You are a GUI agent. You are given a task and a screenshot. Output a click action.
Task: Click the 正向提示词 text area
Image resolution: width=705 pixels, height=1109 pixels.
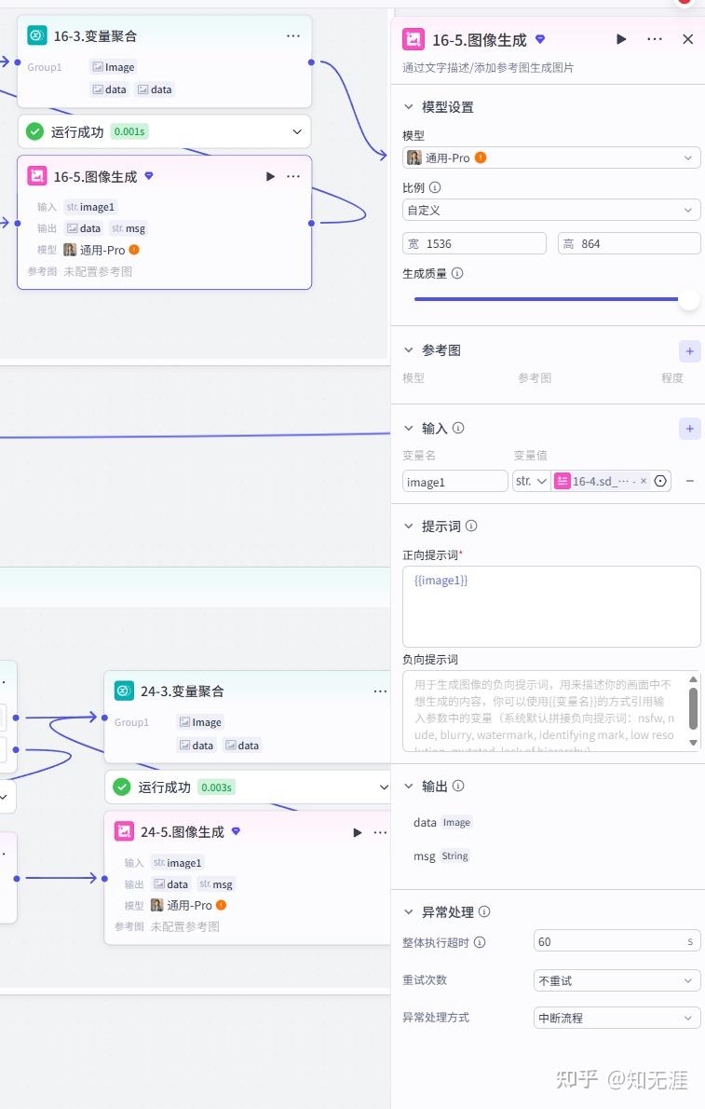point(551,606)
